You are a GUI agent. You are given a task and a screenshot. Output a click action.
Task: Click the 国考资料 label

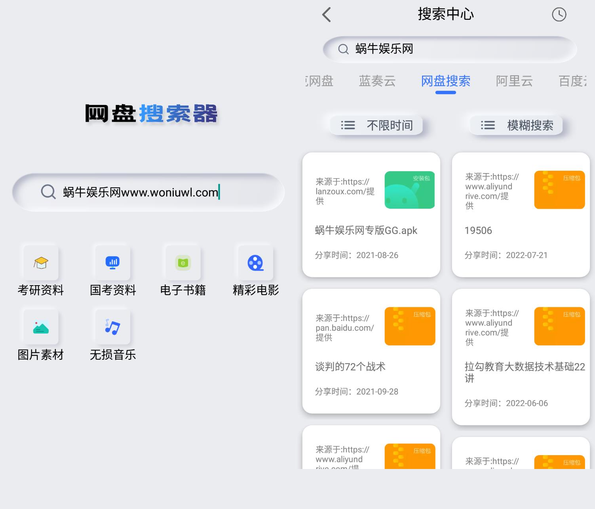point(113,290)
